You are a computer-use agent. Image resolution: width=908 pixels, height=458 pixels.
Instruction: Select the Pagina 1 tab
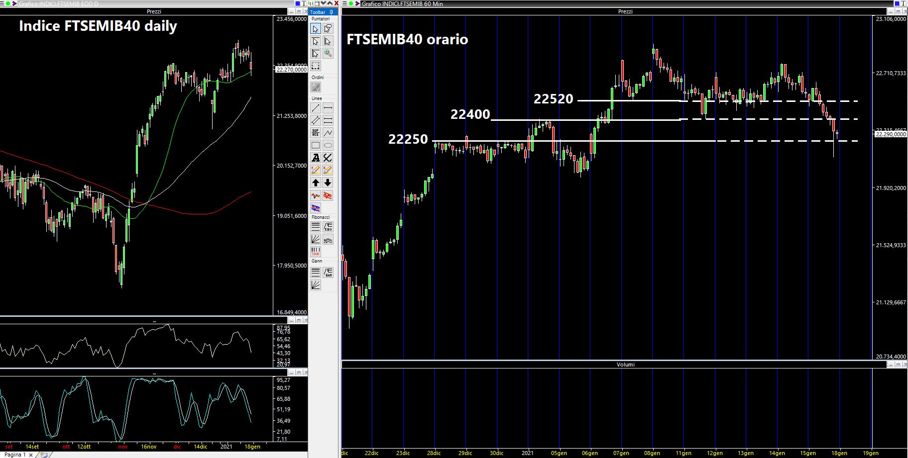[x=15, y=455]
